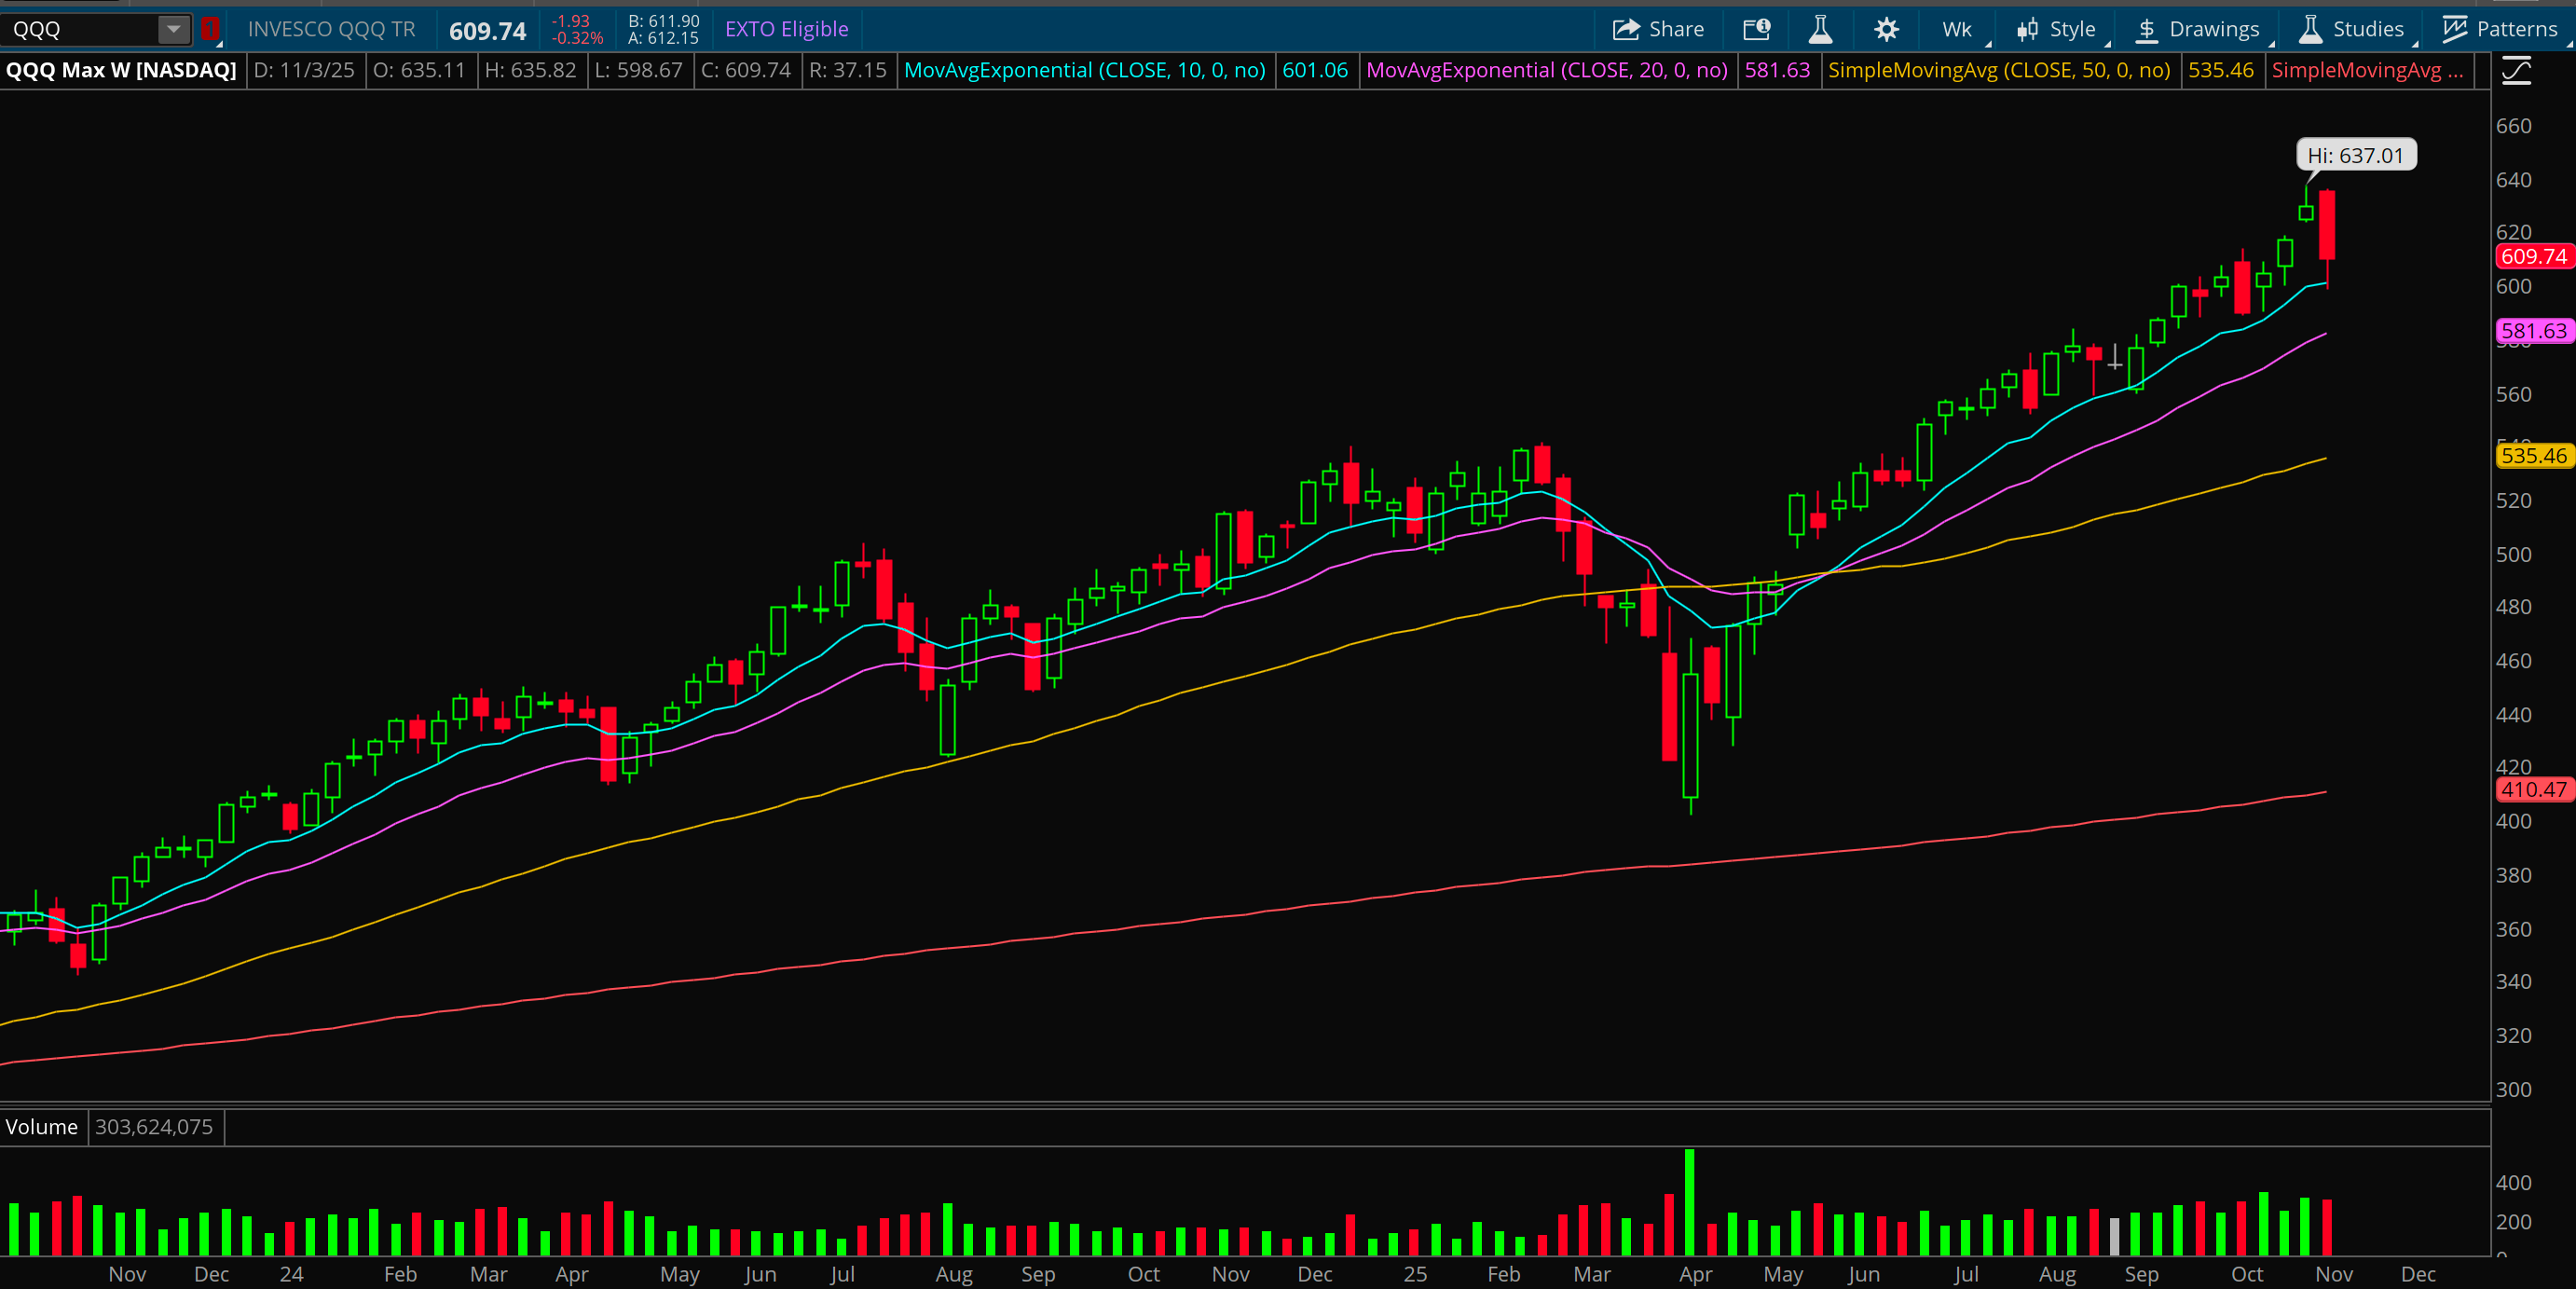Click the QQQ symbol input field

(x=80, y=29)
